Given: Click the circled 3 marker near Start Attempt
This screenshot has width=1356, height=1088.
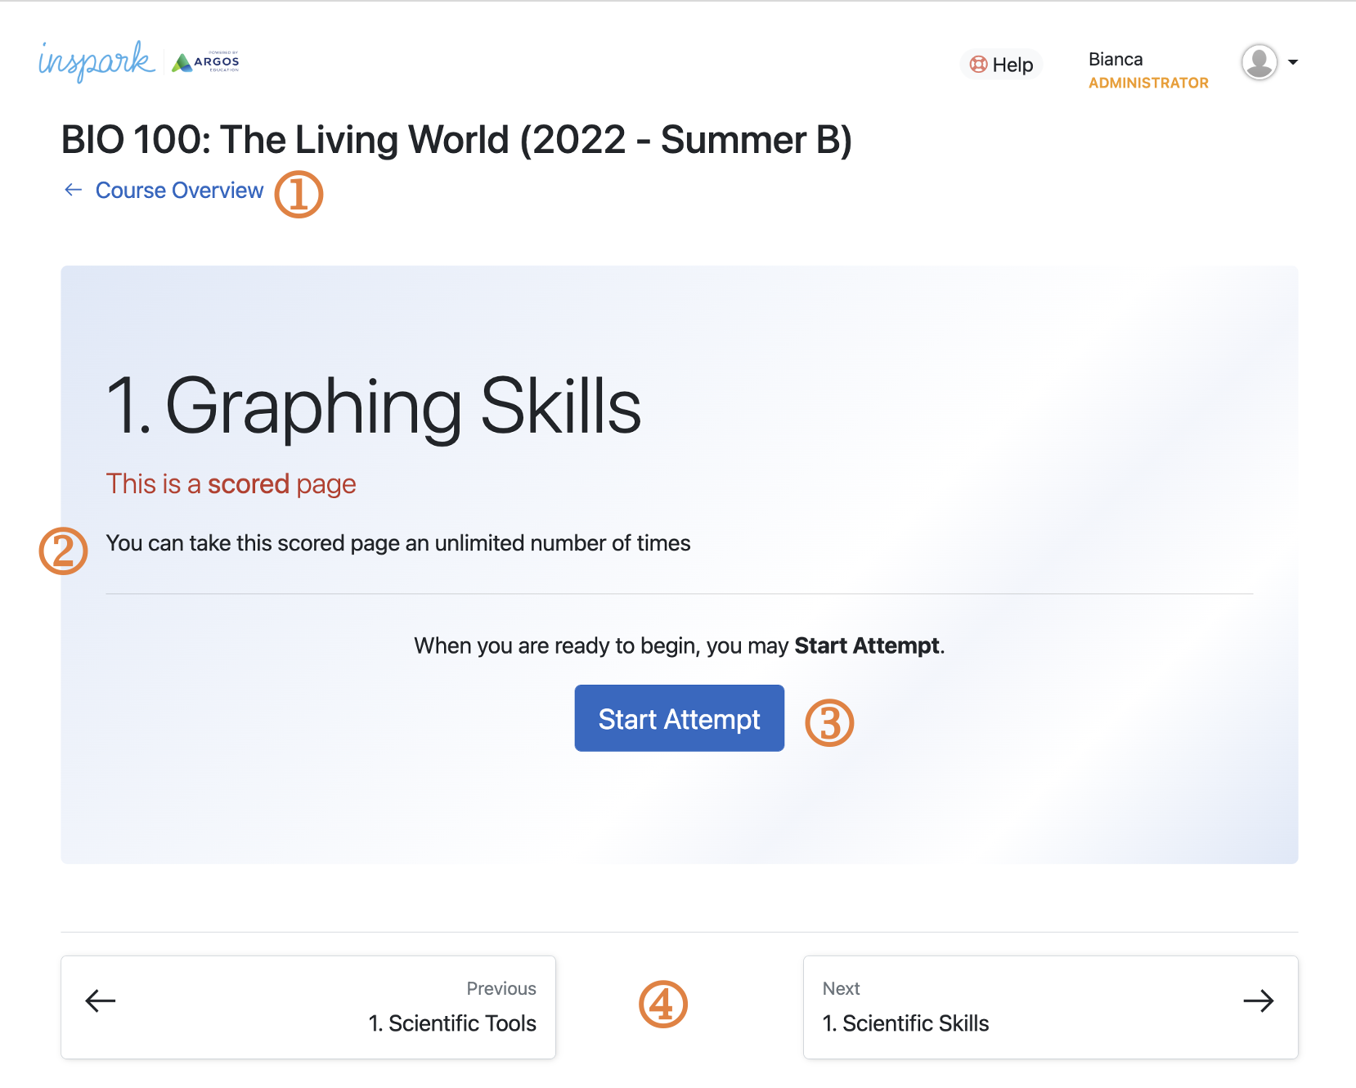Looking at the screenshot, I should (830, 722).
